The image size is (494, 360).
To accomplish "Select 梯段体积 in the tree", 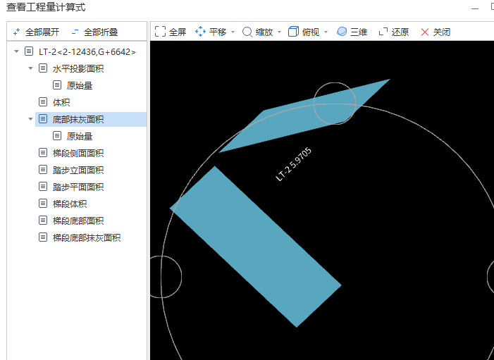I will (x=70, y=204).
